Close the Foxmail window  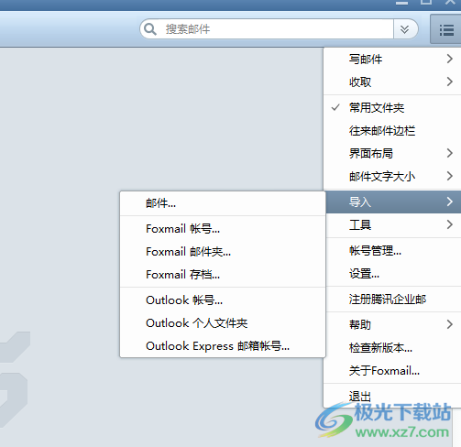point(450,2)
